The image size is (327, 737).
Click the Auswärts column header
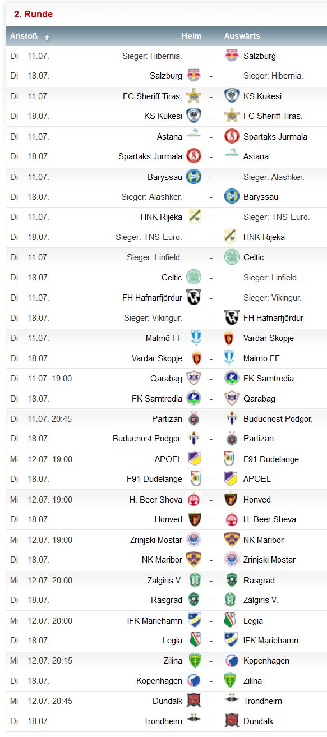coord(242,36)
